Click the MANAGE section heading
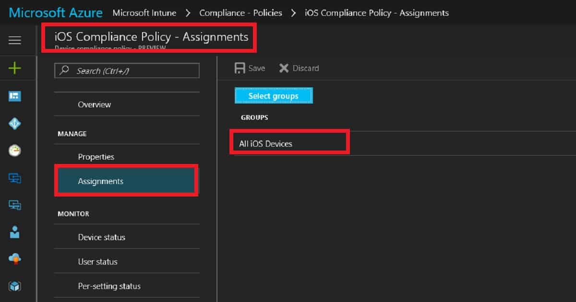The width and height of the screenshot is (576, 302). coord(72,134)
